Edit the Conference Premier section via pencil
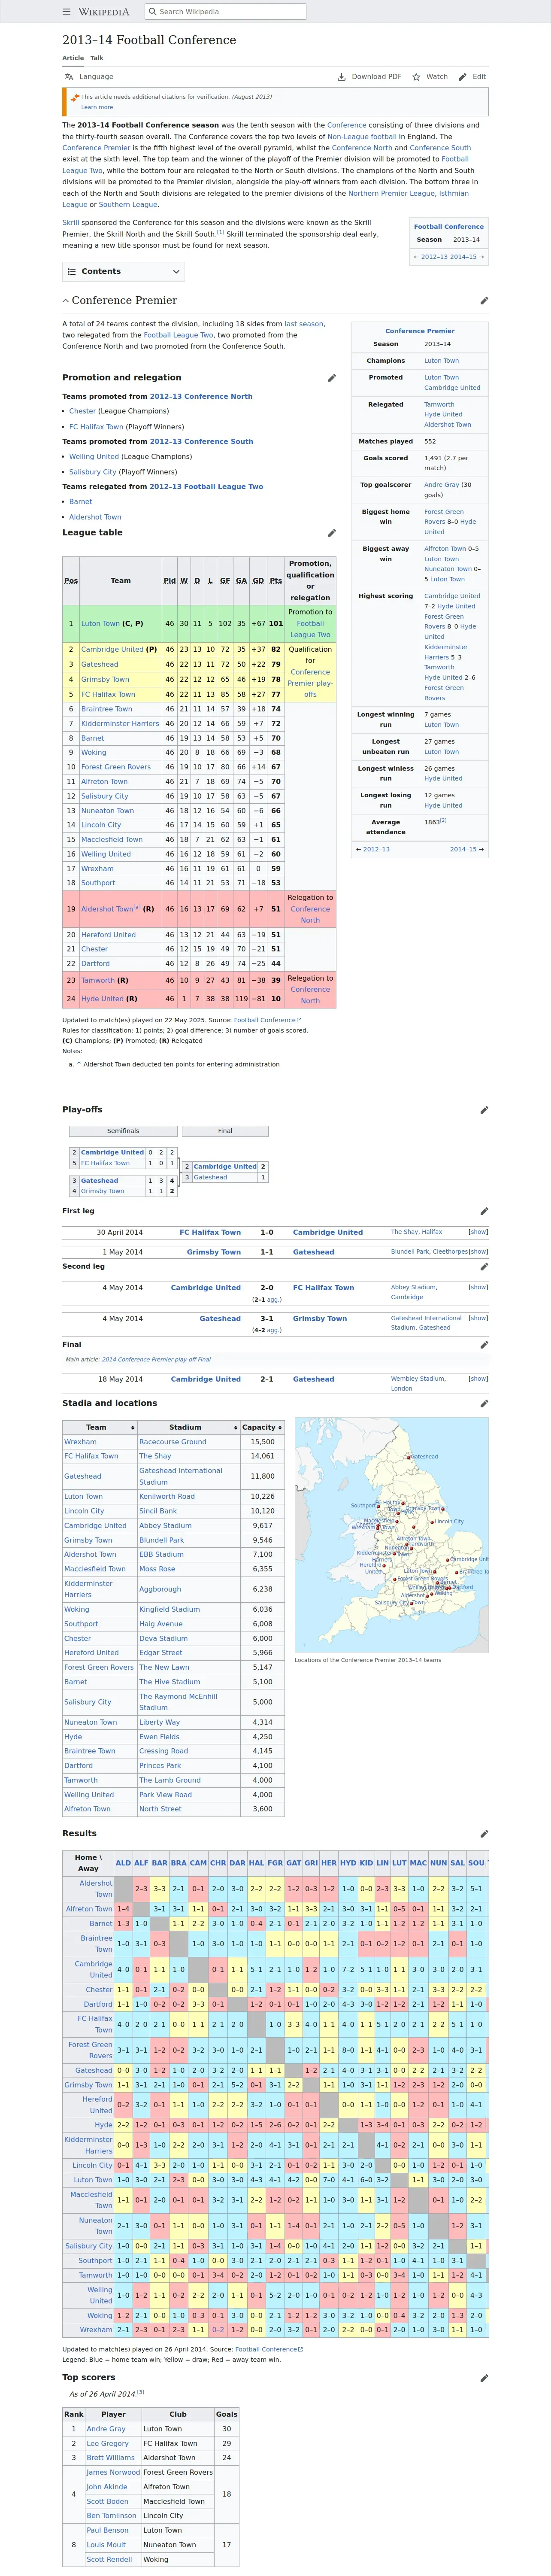 484,301
